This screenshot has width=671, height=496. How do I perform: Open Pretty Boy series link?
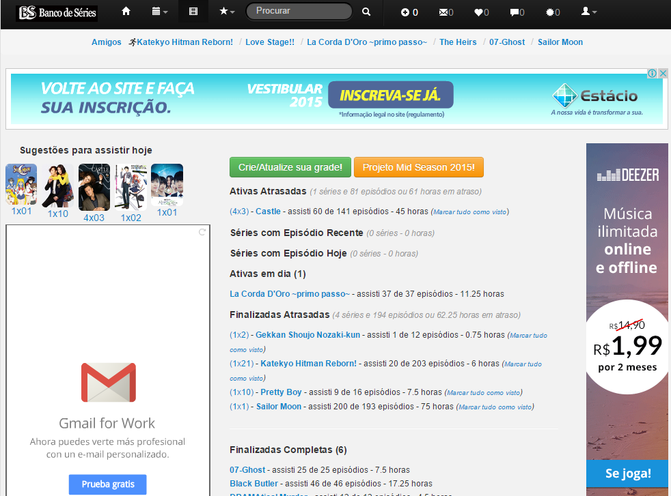281,392
